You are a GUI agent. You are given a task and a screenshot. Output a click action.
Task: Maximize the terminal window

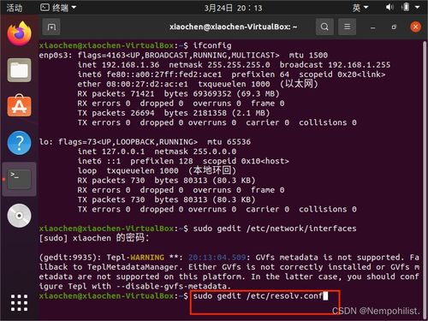point(394,27)
